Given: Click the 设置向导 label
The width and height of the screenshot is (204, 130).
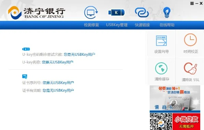Looking at the screenshot, I should (161, 52).
